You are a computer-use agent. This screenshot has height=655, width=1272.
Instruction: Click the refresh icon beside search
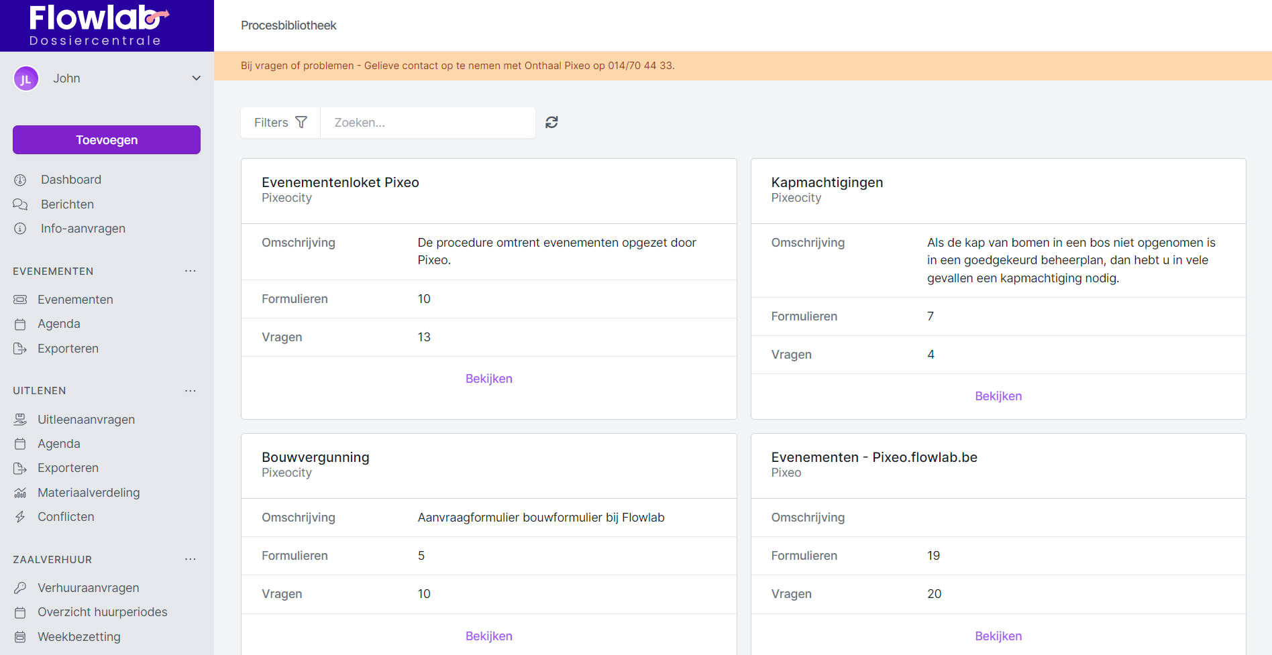click(x=551, y=122)
